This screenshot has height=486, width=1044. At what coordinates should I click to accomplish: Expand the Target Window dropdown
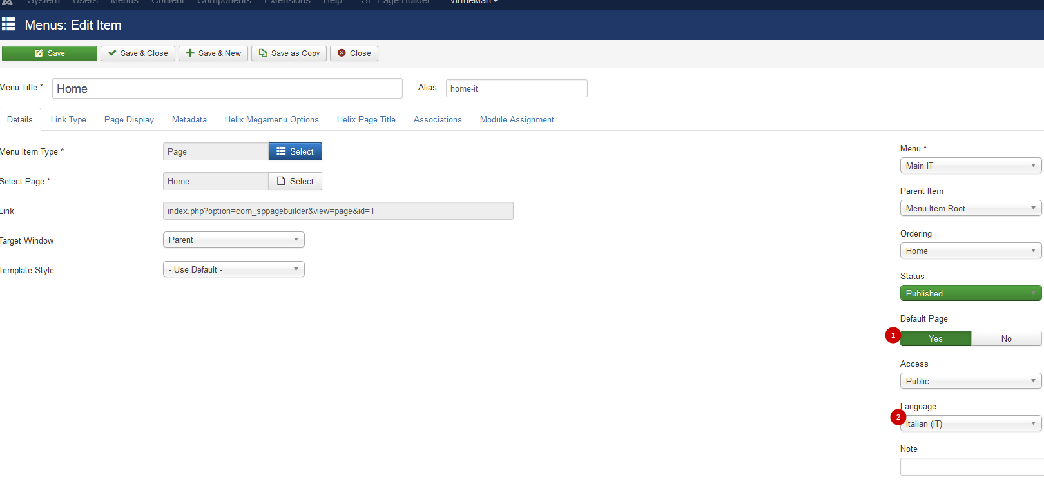tap(233, 240)
